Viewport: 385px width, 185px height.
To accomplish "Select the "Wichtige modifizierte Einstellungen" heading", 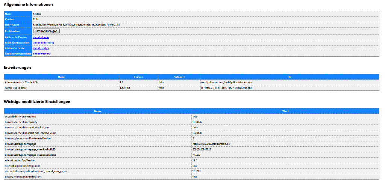I will 37,101.
